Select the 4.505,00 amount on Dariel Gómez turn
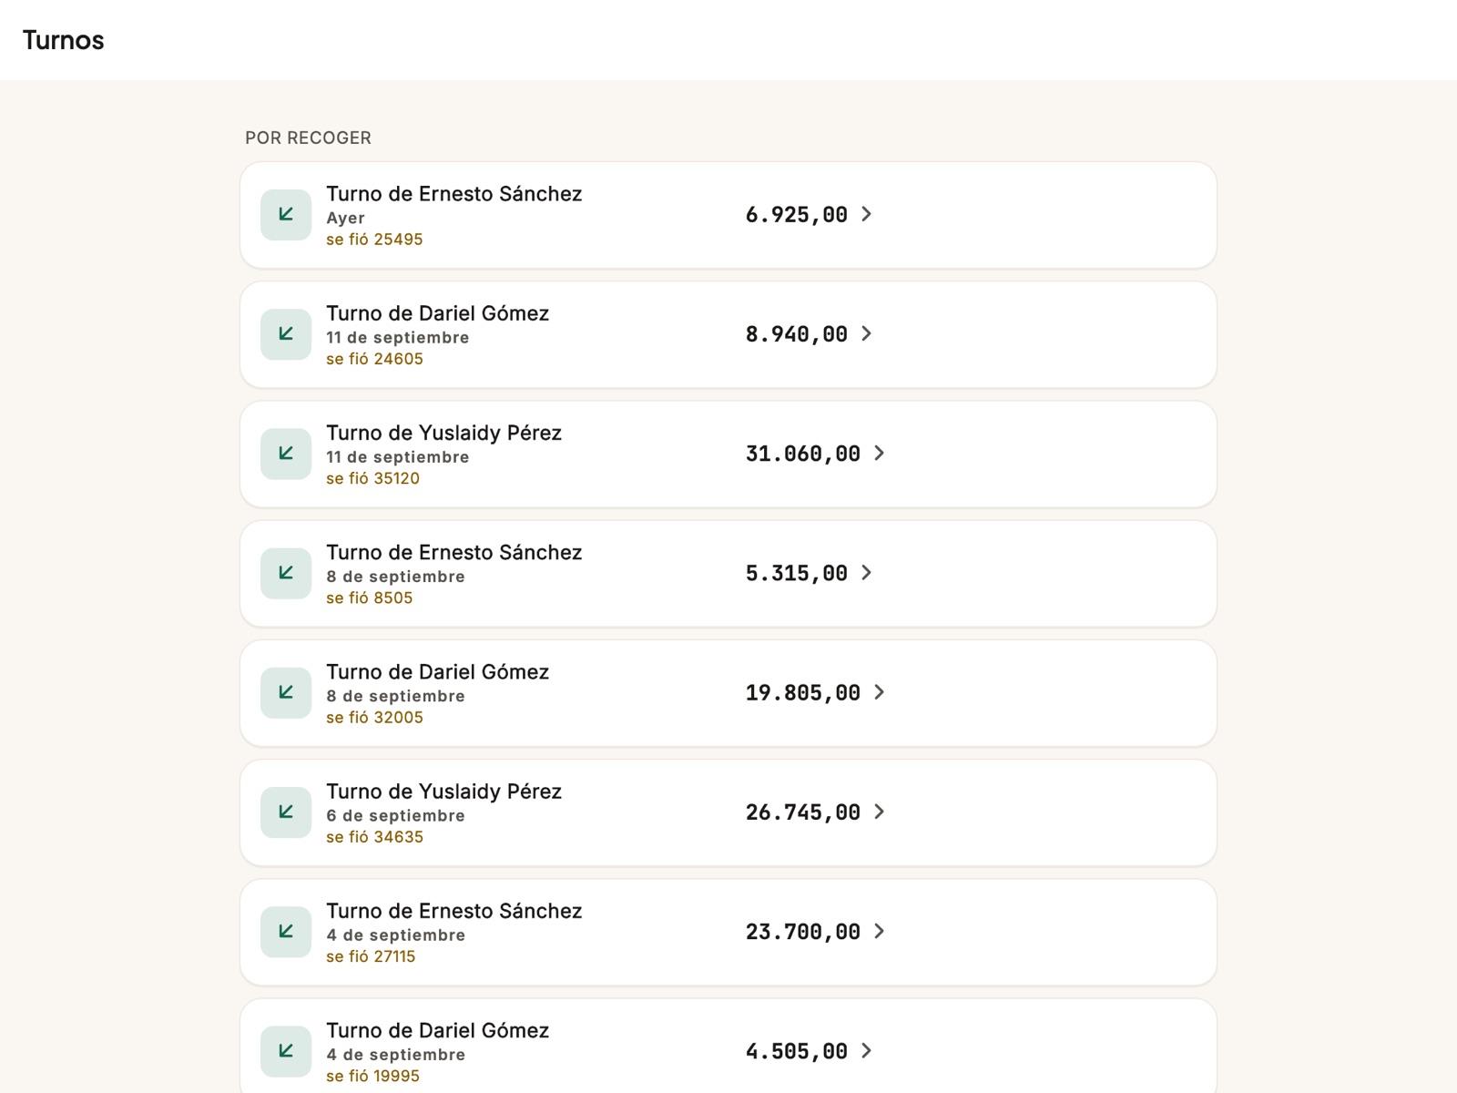 [x=797, y=1051]
